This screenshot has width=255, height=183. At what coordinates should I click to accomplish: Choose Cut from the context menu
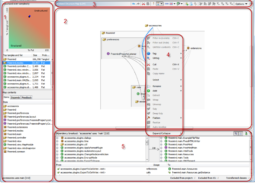coord(164,65)
